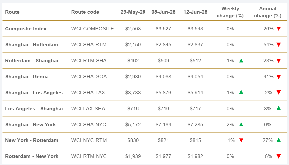The width and height of the screenshot is (289, 165).
Task: Click green weekly change arrow for Rotterdam - Shanghai
Action: (x=241, y=61)
